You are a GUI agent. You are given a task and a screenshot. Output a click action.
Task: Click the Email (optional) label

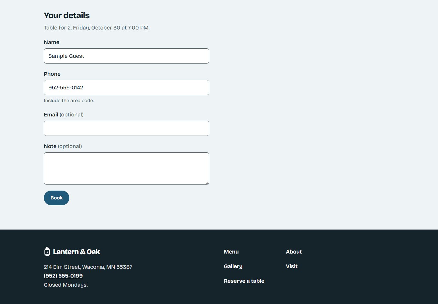point(64,115)
